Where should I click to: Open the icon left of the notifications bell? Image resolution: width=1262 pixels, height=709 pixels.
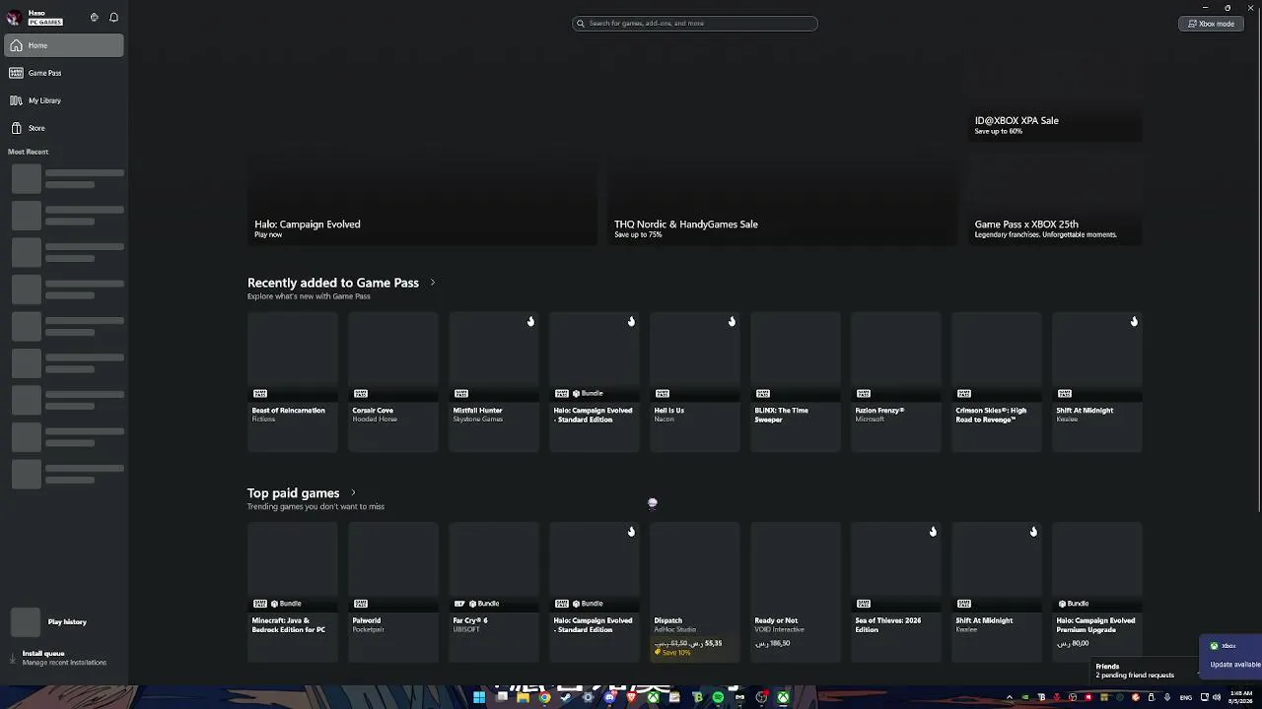click(x=94, y=17)
